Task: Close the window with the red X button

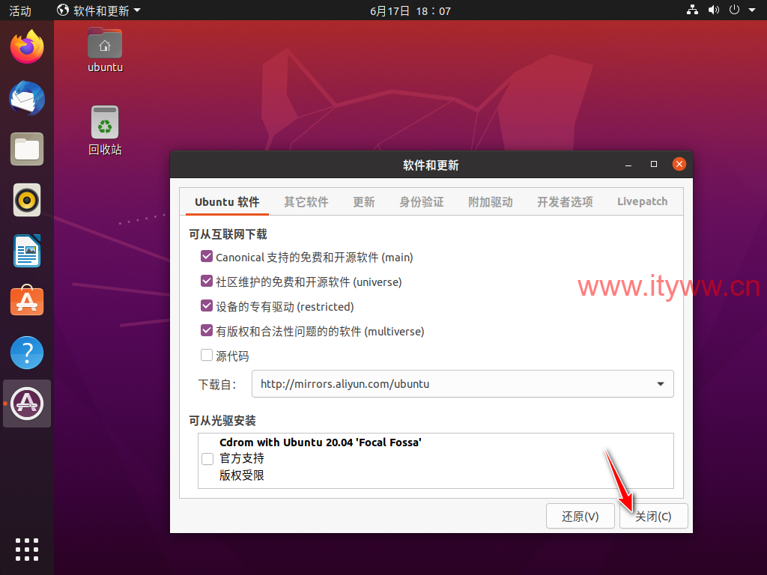Action: pyautogui.click(x=679, y=164)
